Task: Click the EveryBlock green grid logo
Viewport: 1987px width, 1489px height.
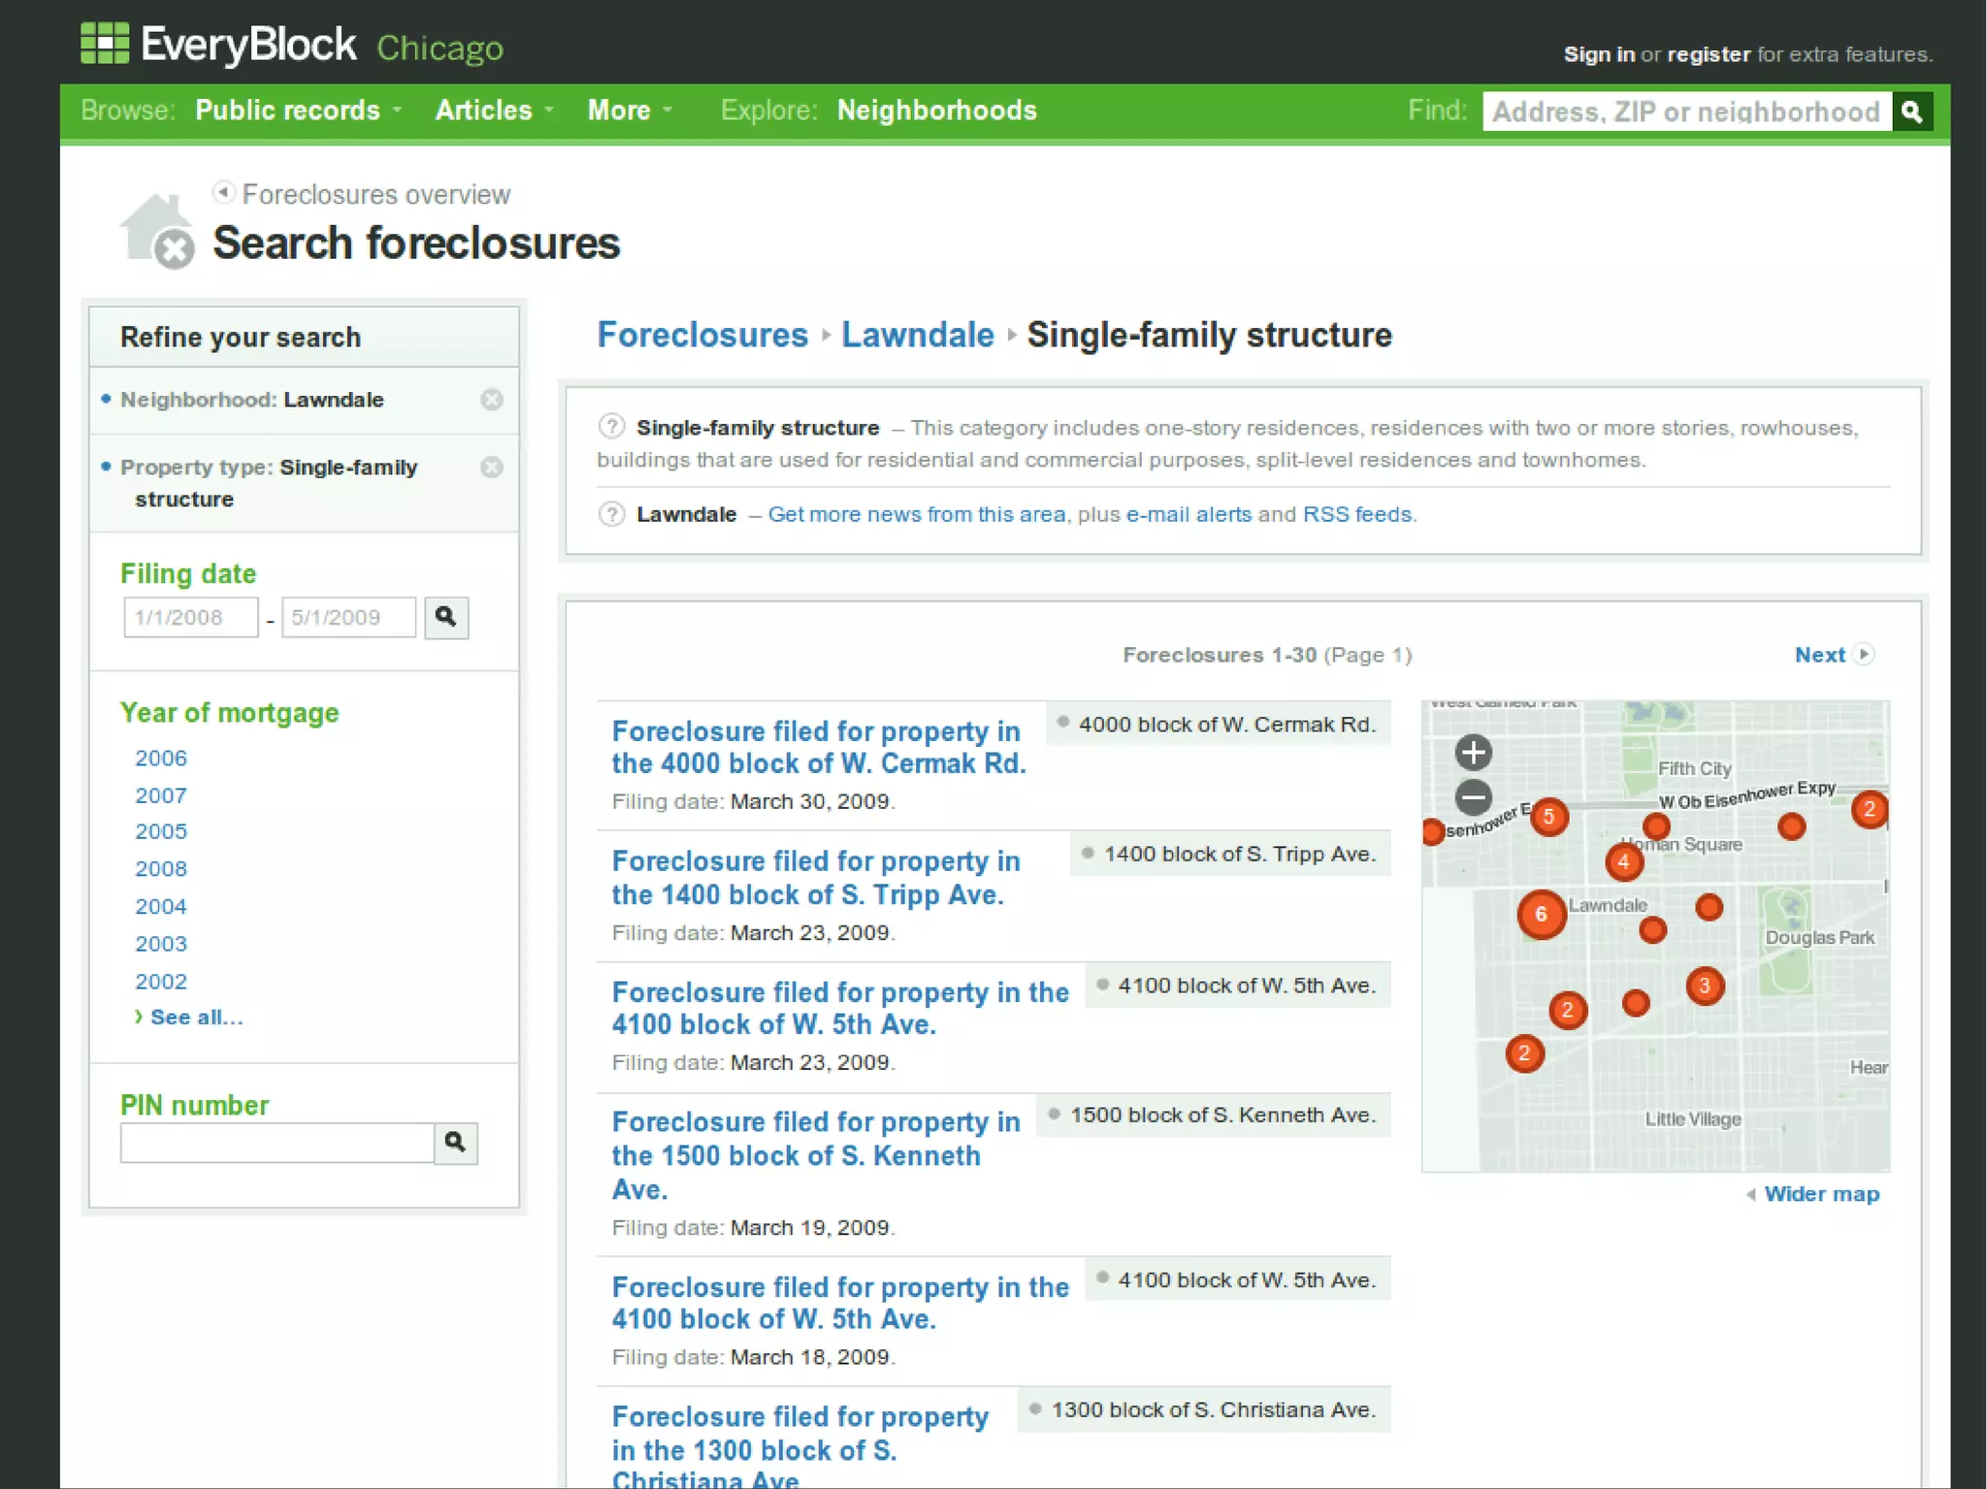Action: pyautogui.click(x=105, y=44)
